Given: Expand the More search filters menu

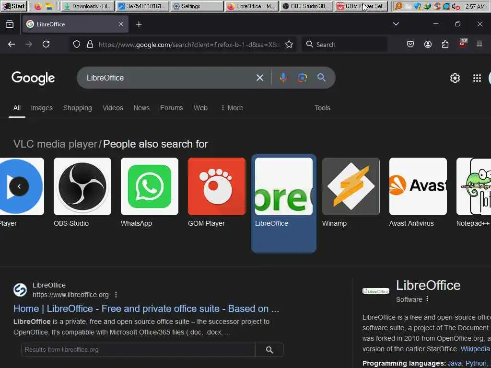Looking at the screenshot, I should click(232, 108).
